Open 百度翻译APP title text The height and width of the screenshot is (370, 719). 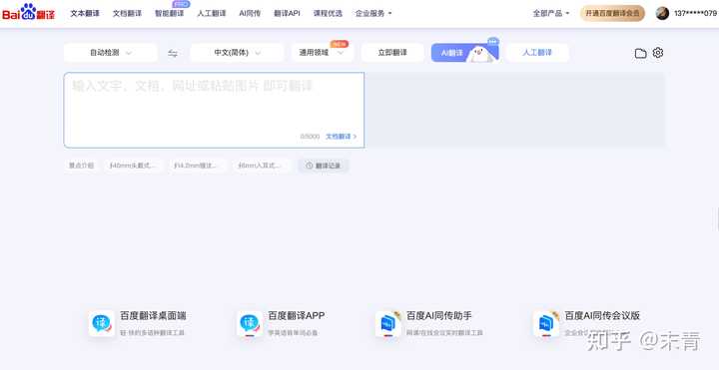tap(297, 315)
